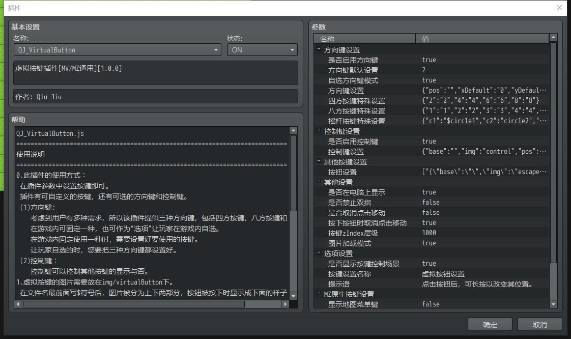Confirm with the 确定 button
This screenshot has width=571, height=339.
pyautogui.click(x=490, y=324)
